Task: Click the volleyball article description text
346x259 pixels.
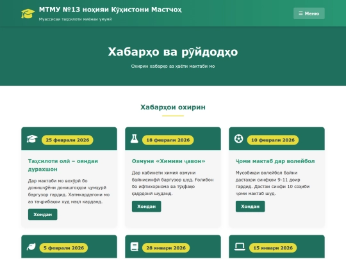Action: [272, 183]
